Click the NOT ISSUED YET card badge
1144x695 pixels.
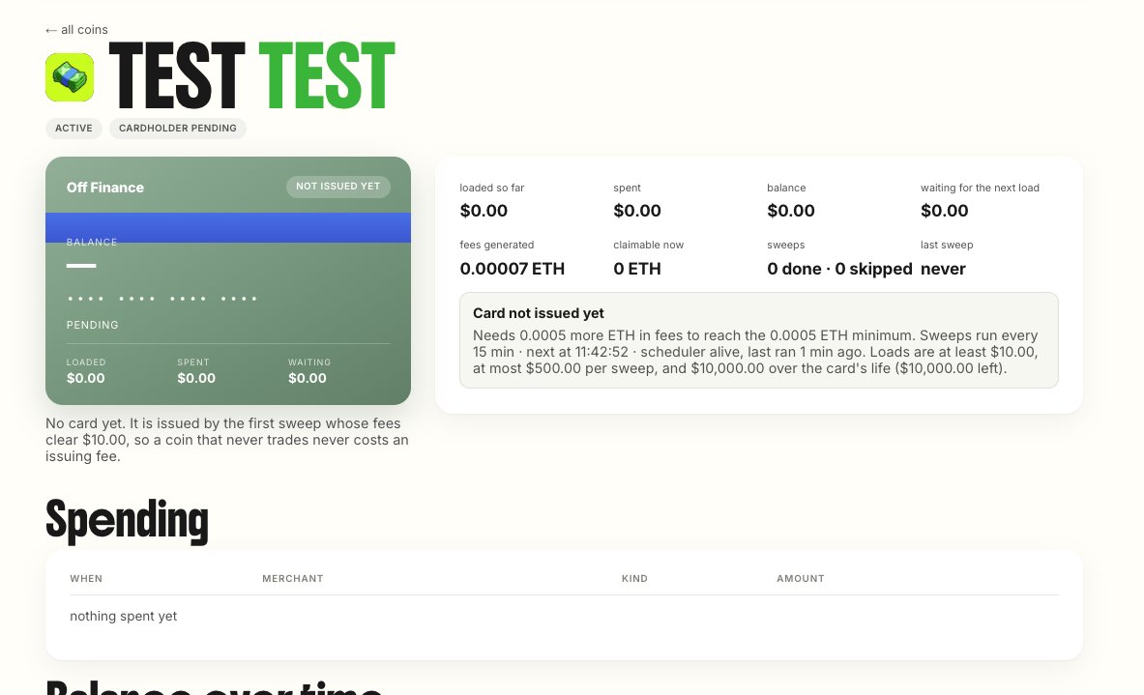[x=337, y=187]
